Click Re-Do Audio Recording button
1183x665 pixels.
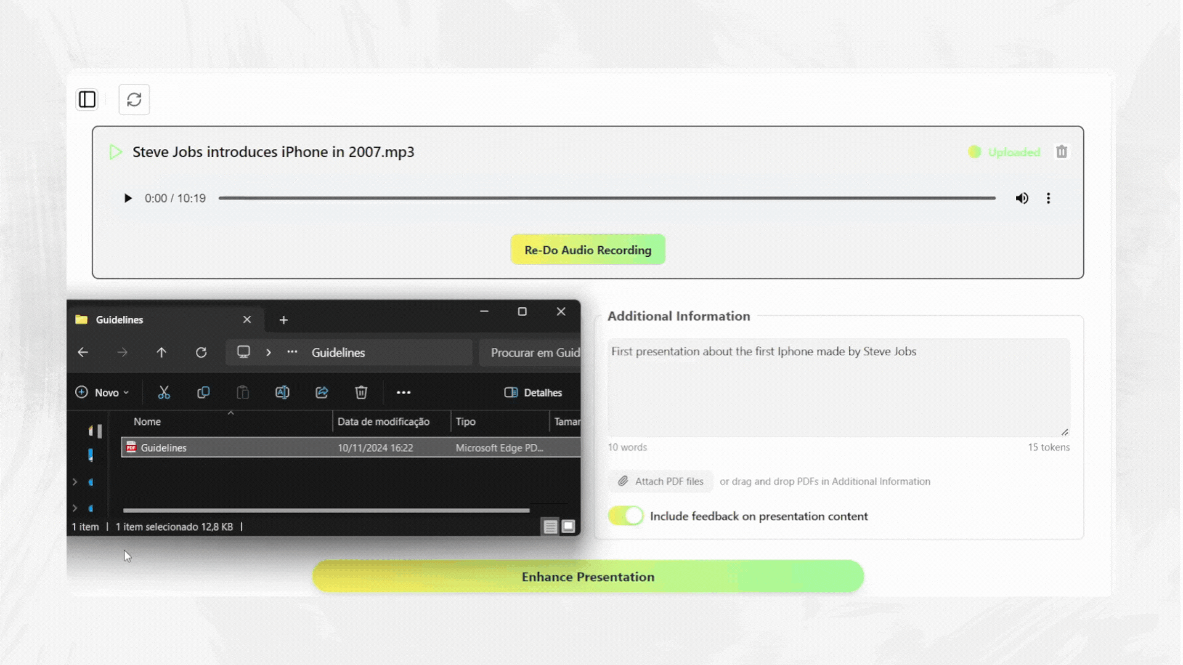[x=588, y=249]
